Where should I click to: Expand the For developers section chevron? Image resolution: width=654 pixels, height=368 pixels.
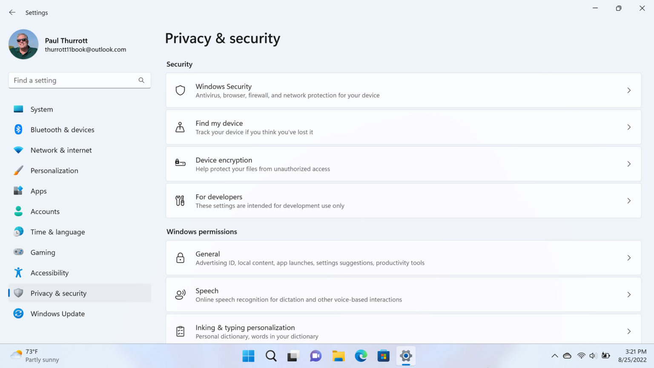[x=629, y=201]
